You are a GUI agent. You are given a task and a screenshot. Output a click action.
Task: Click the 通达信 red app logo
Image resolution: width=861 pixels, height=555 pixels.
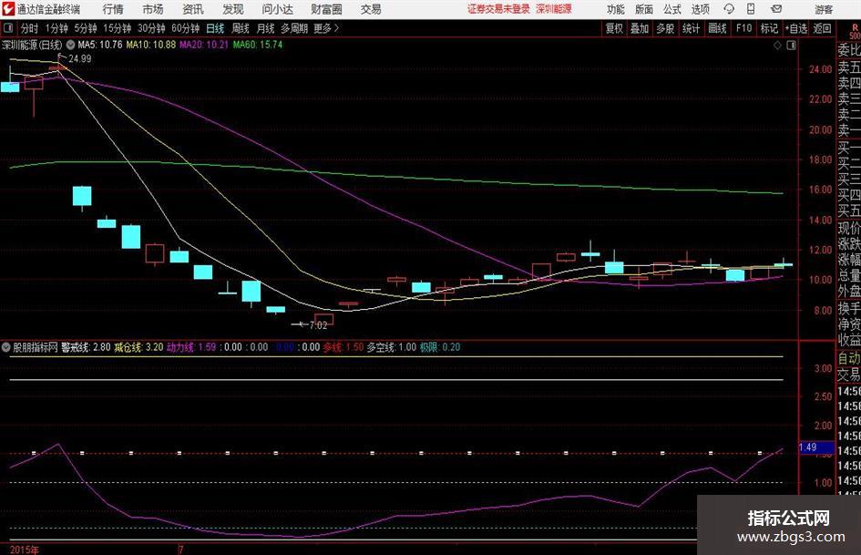tap(8, 9)
